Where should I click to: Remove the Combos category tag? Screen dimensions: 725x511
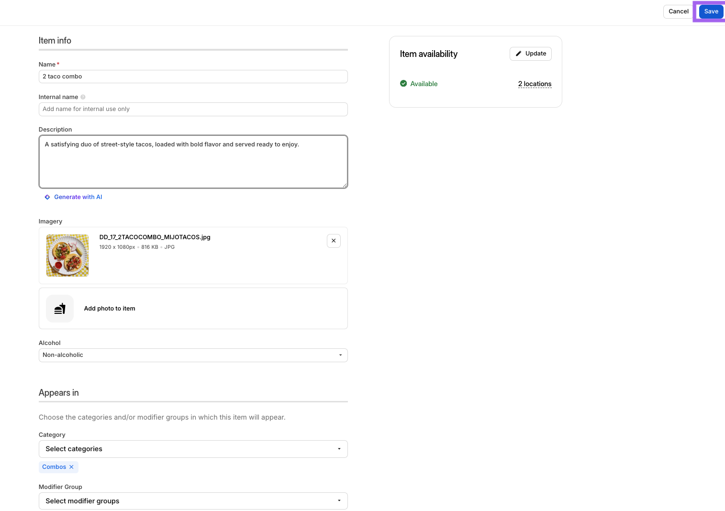pos(71,467)
